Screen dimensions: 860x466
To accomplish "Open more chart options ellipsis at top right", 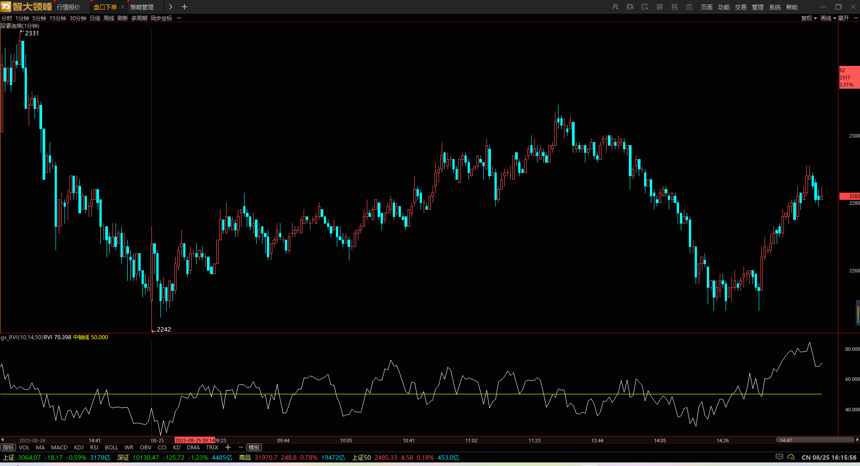I will tap(856, 18).
